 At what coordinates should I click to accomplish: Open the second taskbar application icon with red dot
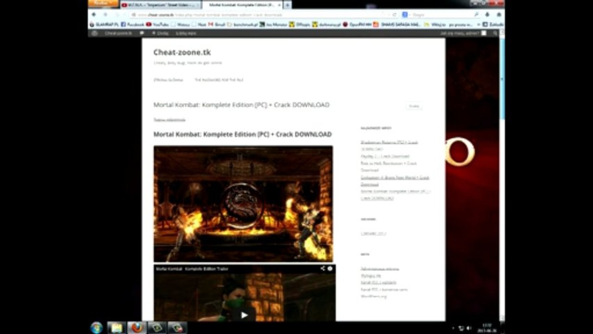click(177, 328)
